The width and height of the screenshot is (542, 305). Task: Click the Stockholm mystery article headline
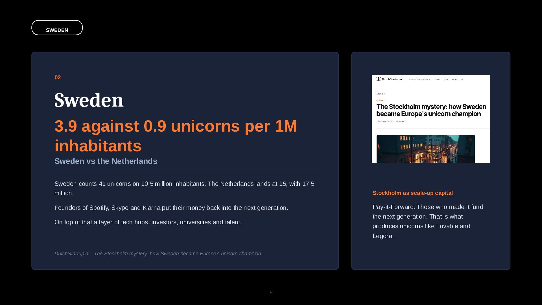click(x=431, y=110)
